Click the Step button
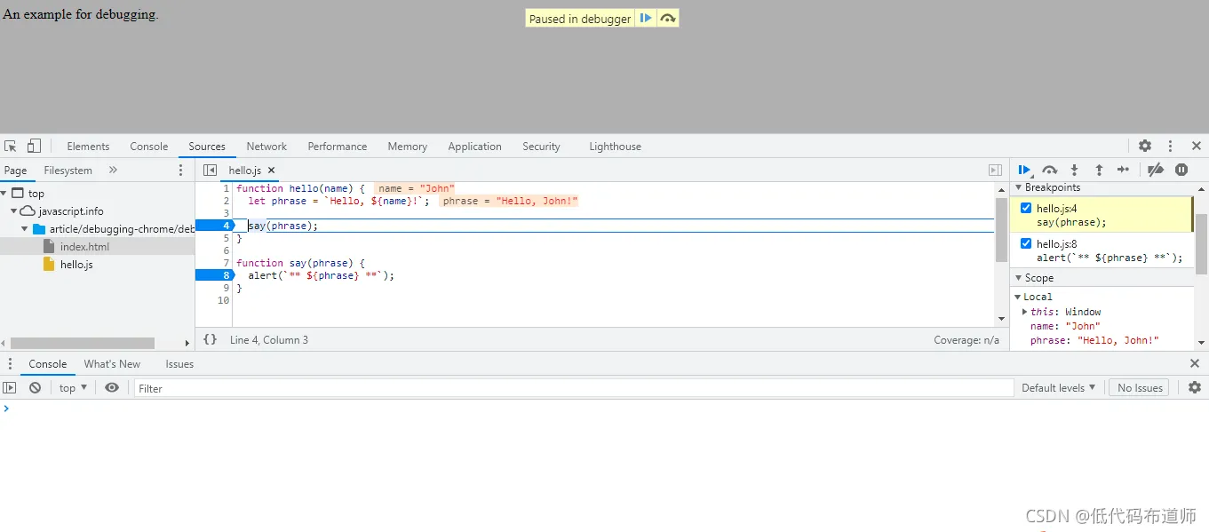This screenshot has width=1209, height=532. tap(1124, 170)
